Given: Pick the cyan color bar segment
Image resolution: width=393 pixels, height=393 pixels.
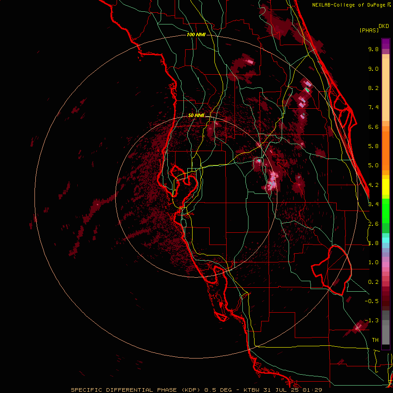Looking at the screenshot, I should pos(386,240).
